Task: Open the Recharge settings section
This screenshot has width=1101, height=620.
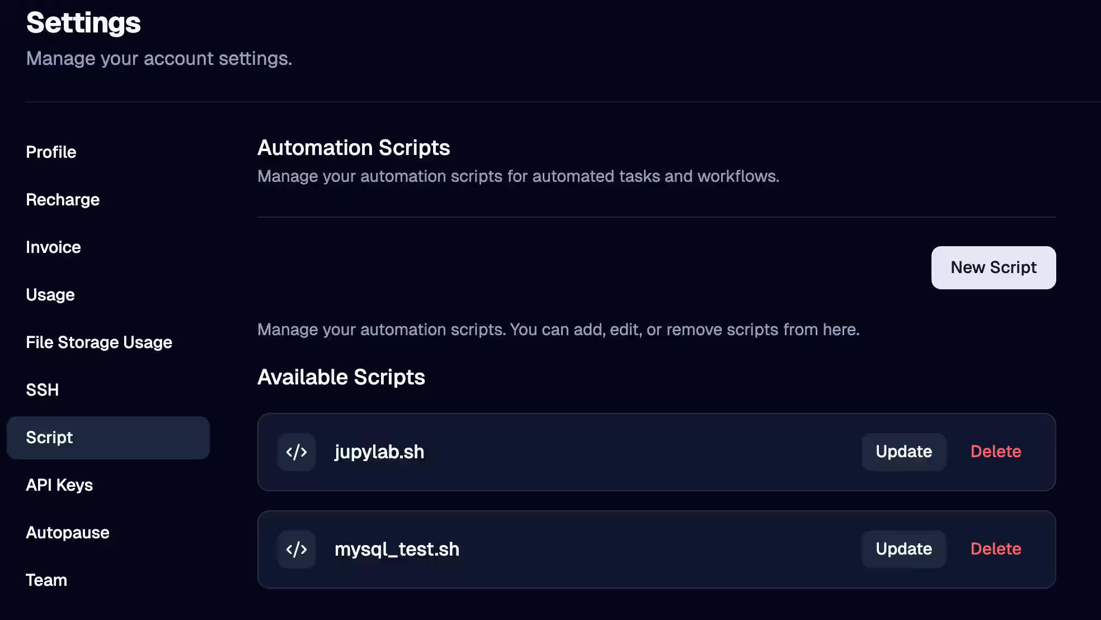Action: click(x=63, y=199)
